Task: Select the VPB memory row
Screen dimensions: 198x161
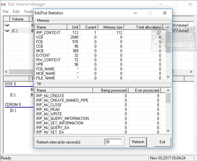Action: pyautogui.click(x=100, y=64)
